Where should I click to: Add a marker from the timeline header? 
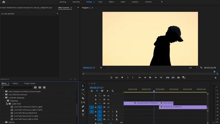pyautogui.click(x=108, y=91)
